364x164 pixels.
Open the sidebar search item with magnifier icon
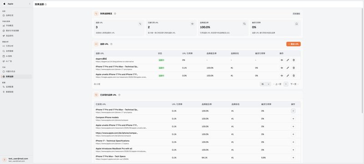[x=16, y=51]
